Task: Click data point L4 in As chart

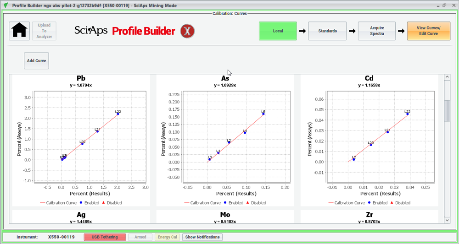Action: coord(245,133)
